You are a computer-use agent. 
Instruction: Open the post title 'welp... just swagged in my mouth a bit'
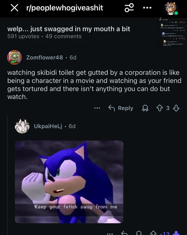pos(69,29)
